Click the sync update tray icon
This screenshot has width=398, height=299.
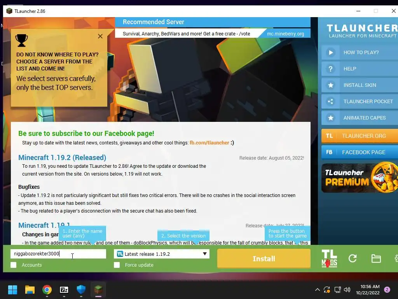click(x=326, y=290)
